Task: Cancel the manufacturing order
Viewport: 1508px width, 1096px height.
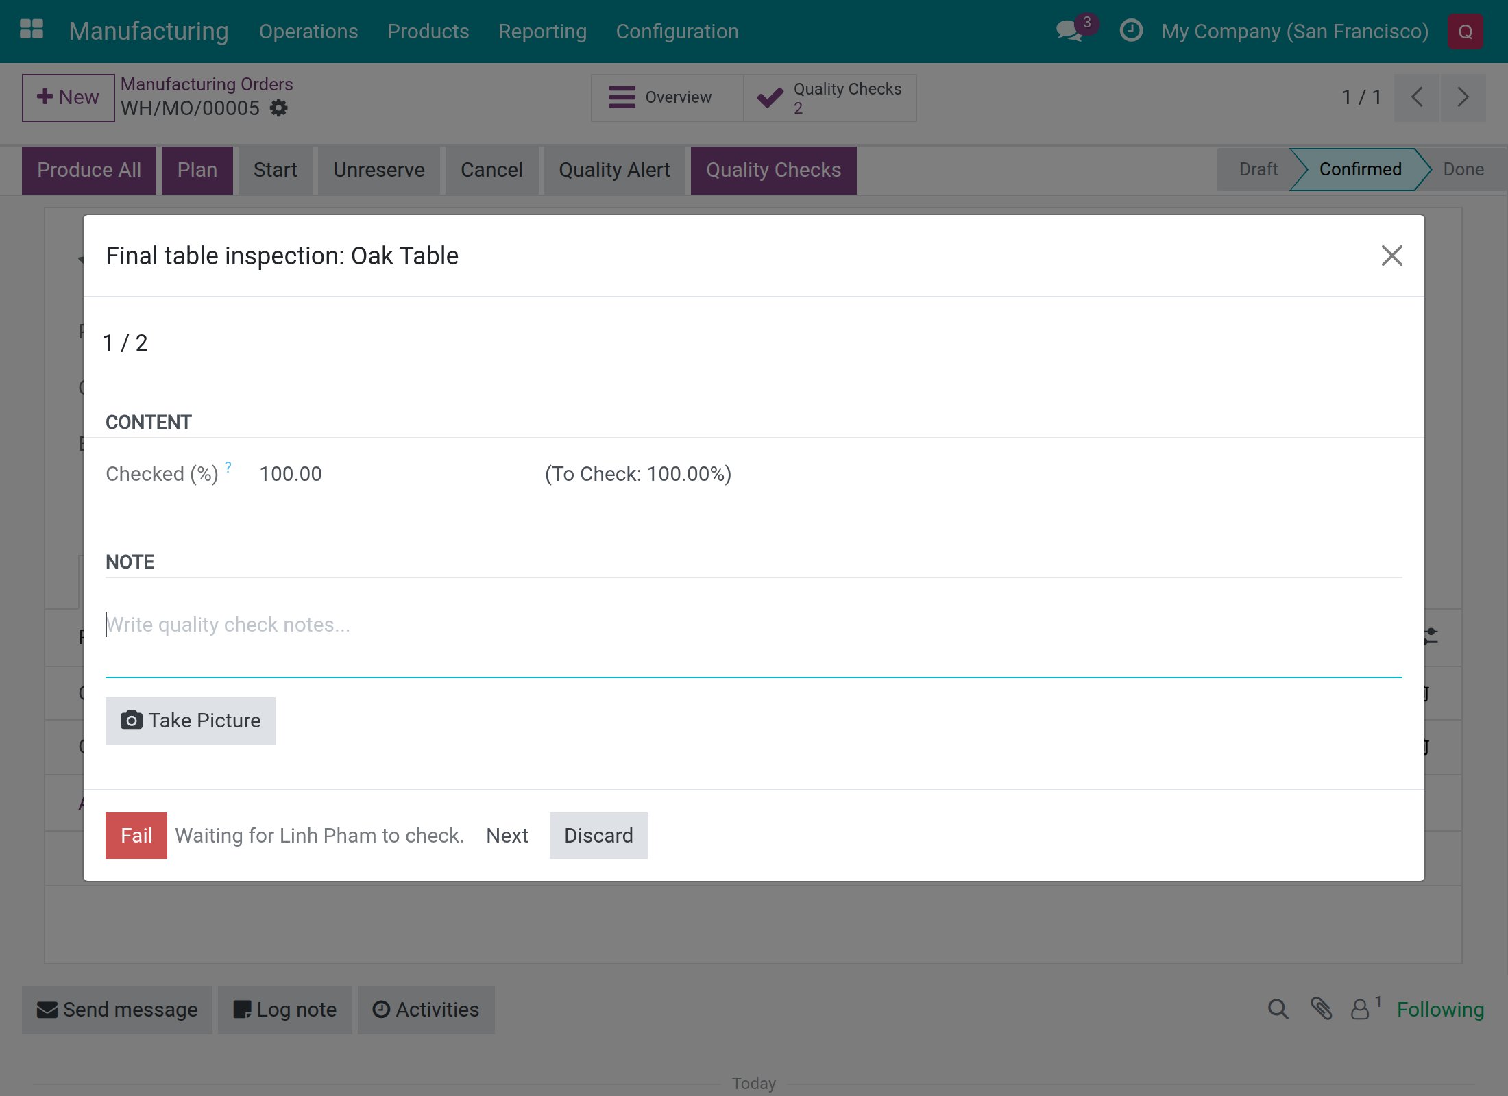Action: pos(491,170)
